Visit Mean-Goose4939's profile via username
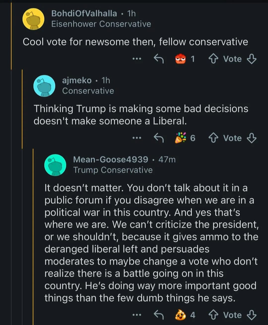The image size is (268, 325). [x=111, y=159]
